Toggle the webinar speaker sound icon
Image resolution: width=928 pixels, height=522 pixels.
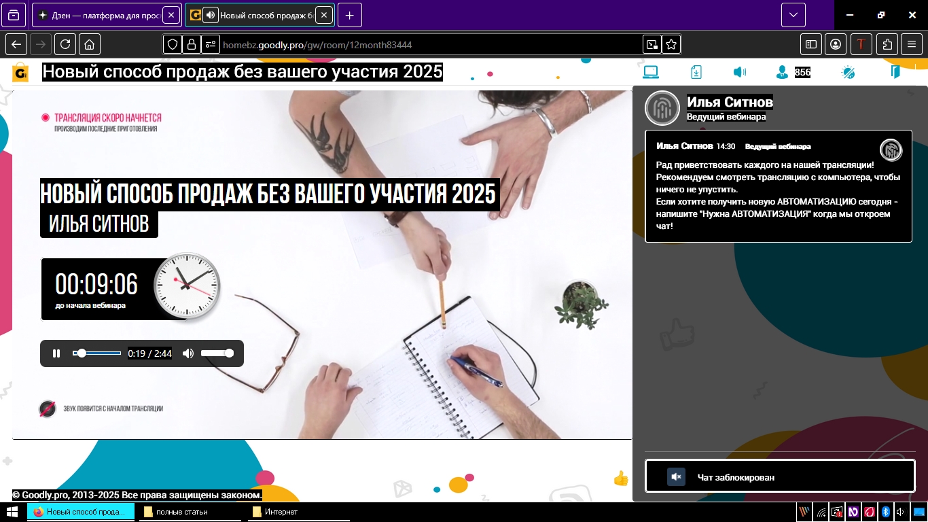click(x=740, y=72)
